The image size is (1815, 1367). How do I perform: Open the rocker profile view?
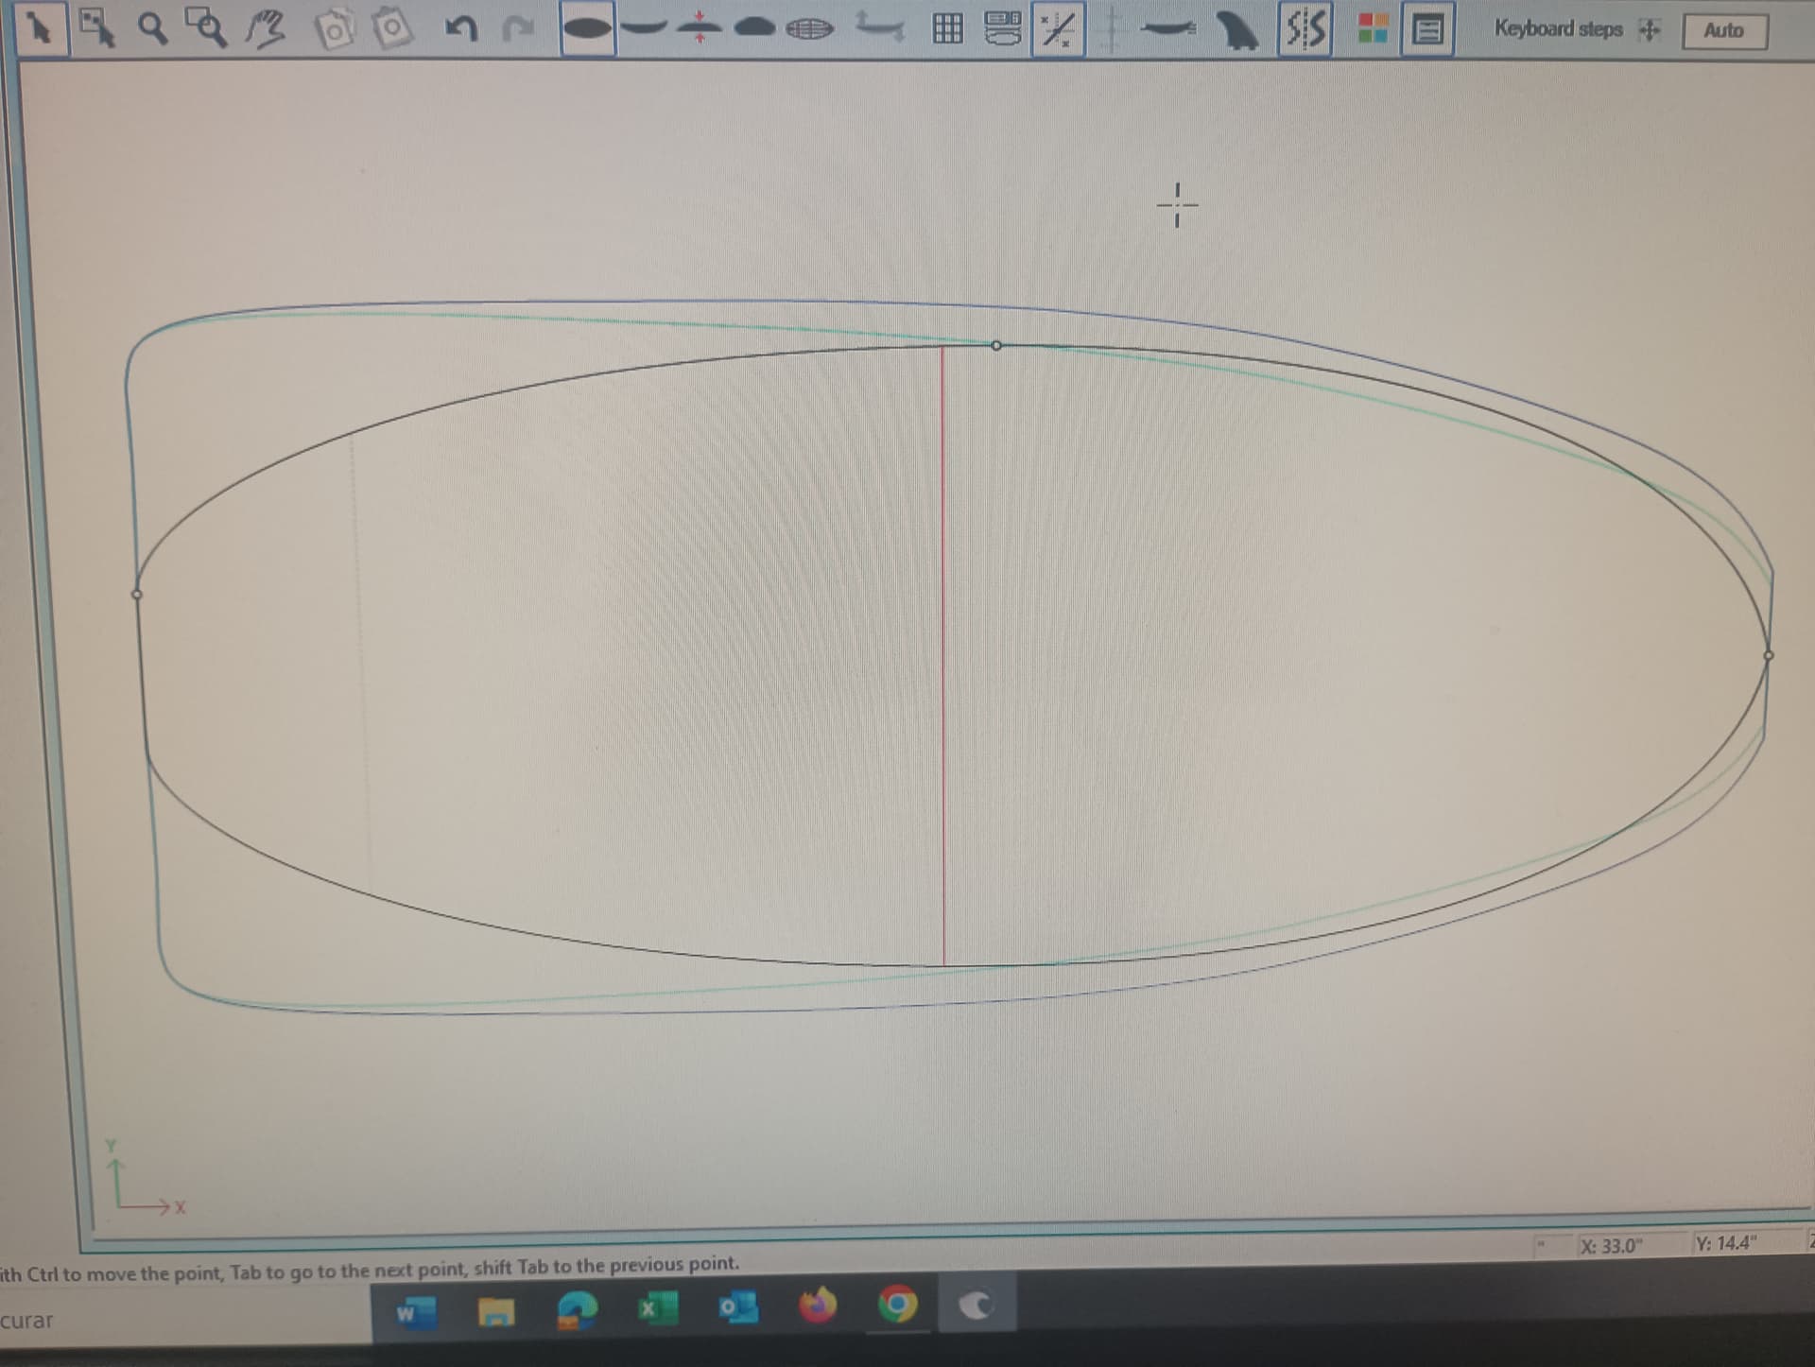[644, 28]
